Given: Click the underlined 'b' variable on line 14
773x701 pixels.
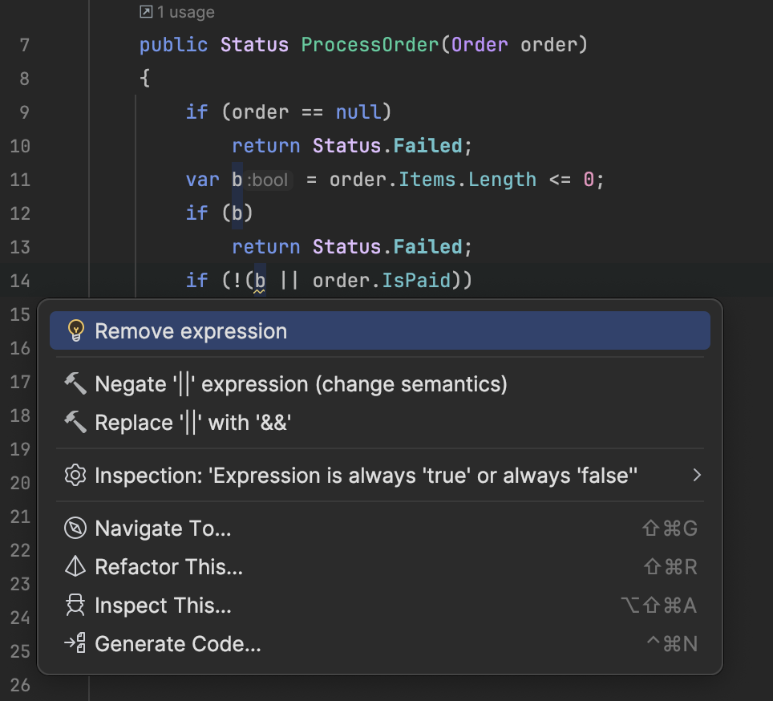Looking at the screenshot, I should pyautogui.click(x=259, y=281).
